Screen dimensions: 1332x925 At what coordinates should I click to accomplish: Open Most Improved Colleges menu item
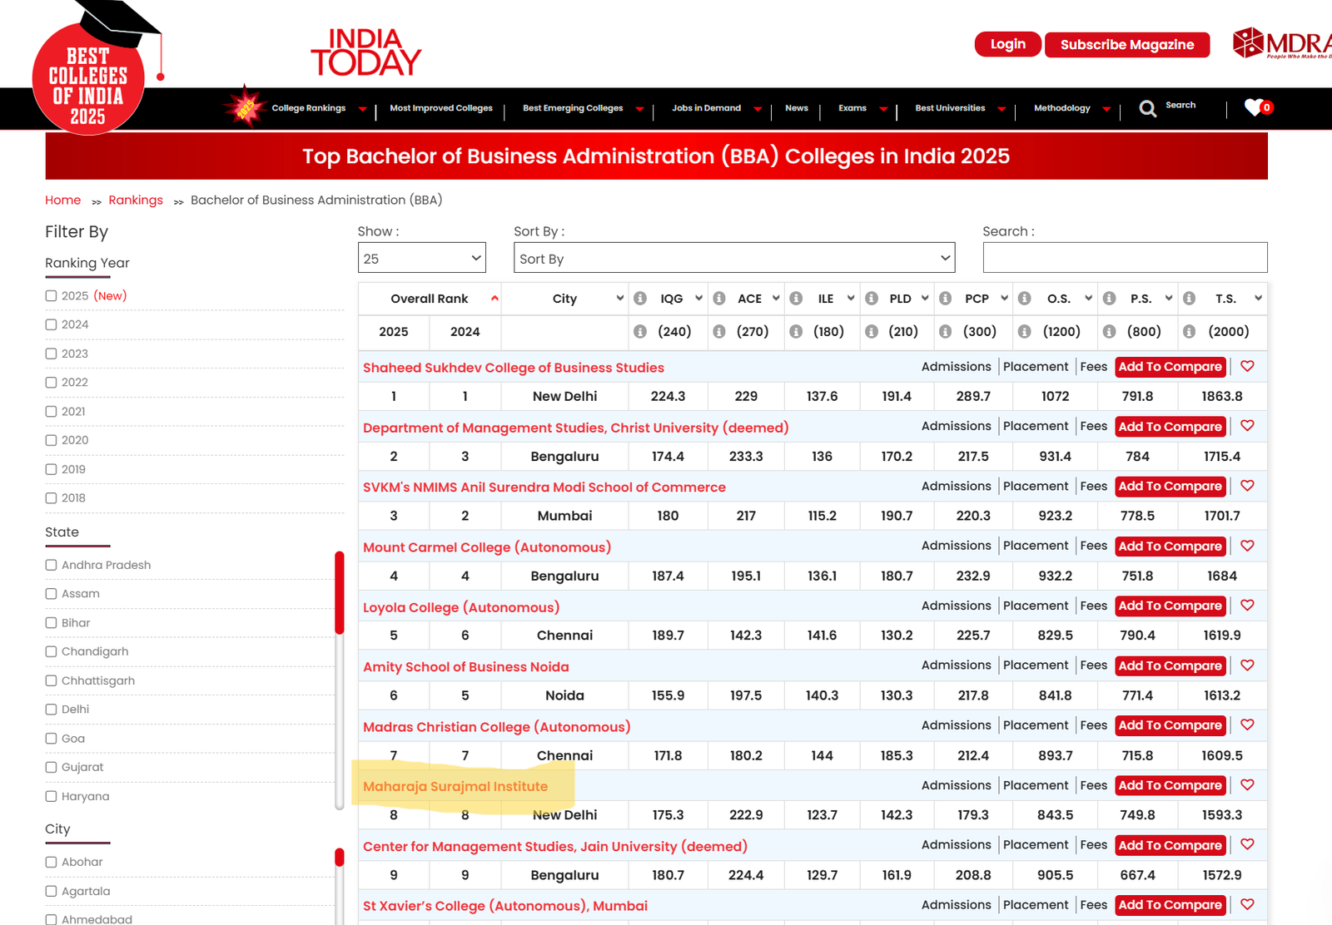click(441, 108)
